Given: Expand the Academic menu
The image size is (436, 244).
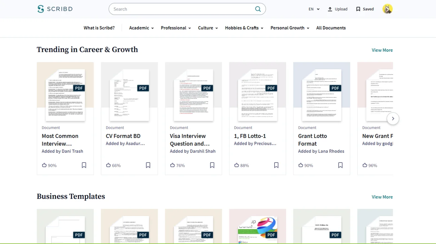Looking at the screenshot, I should click(141, 28).
